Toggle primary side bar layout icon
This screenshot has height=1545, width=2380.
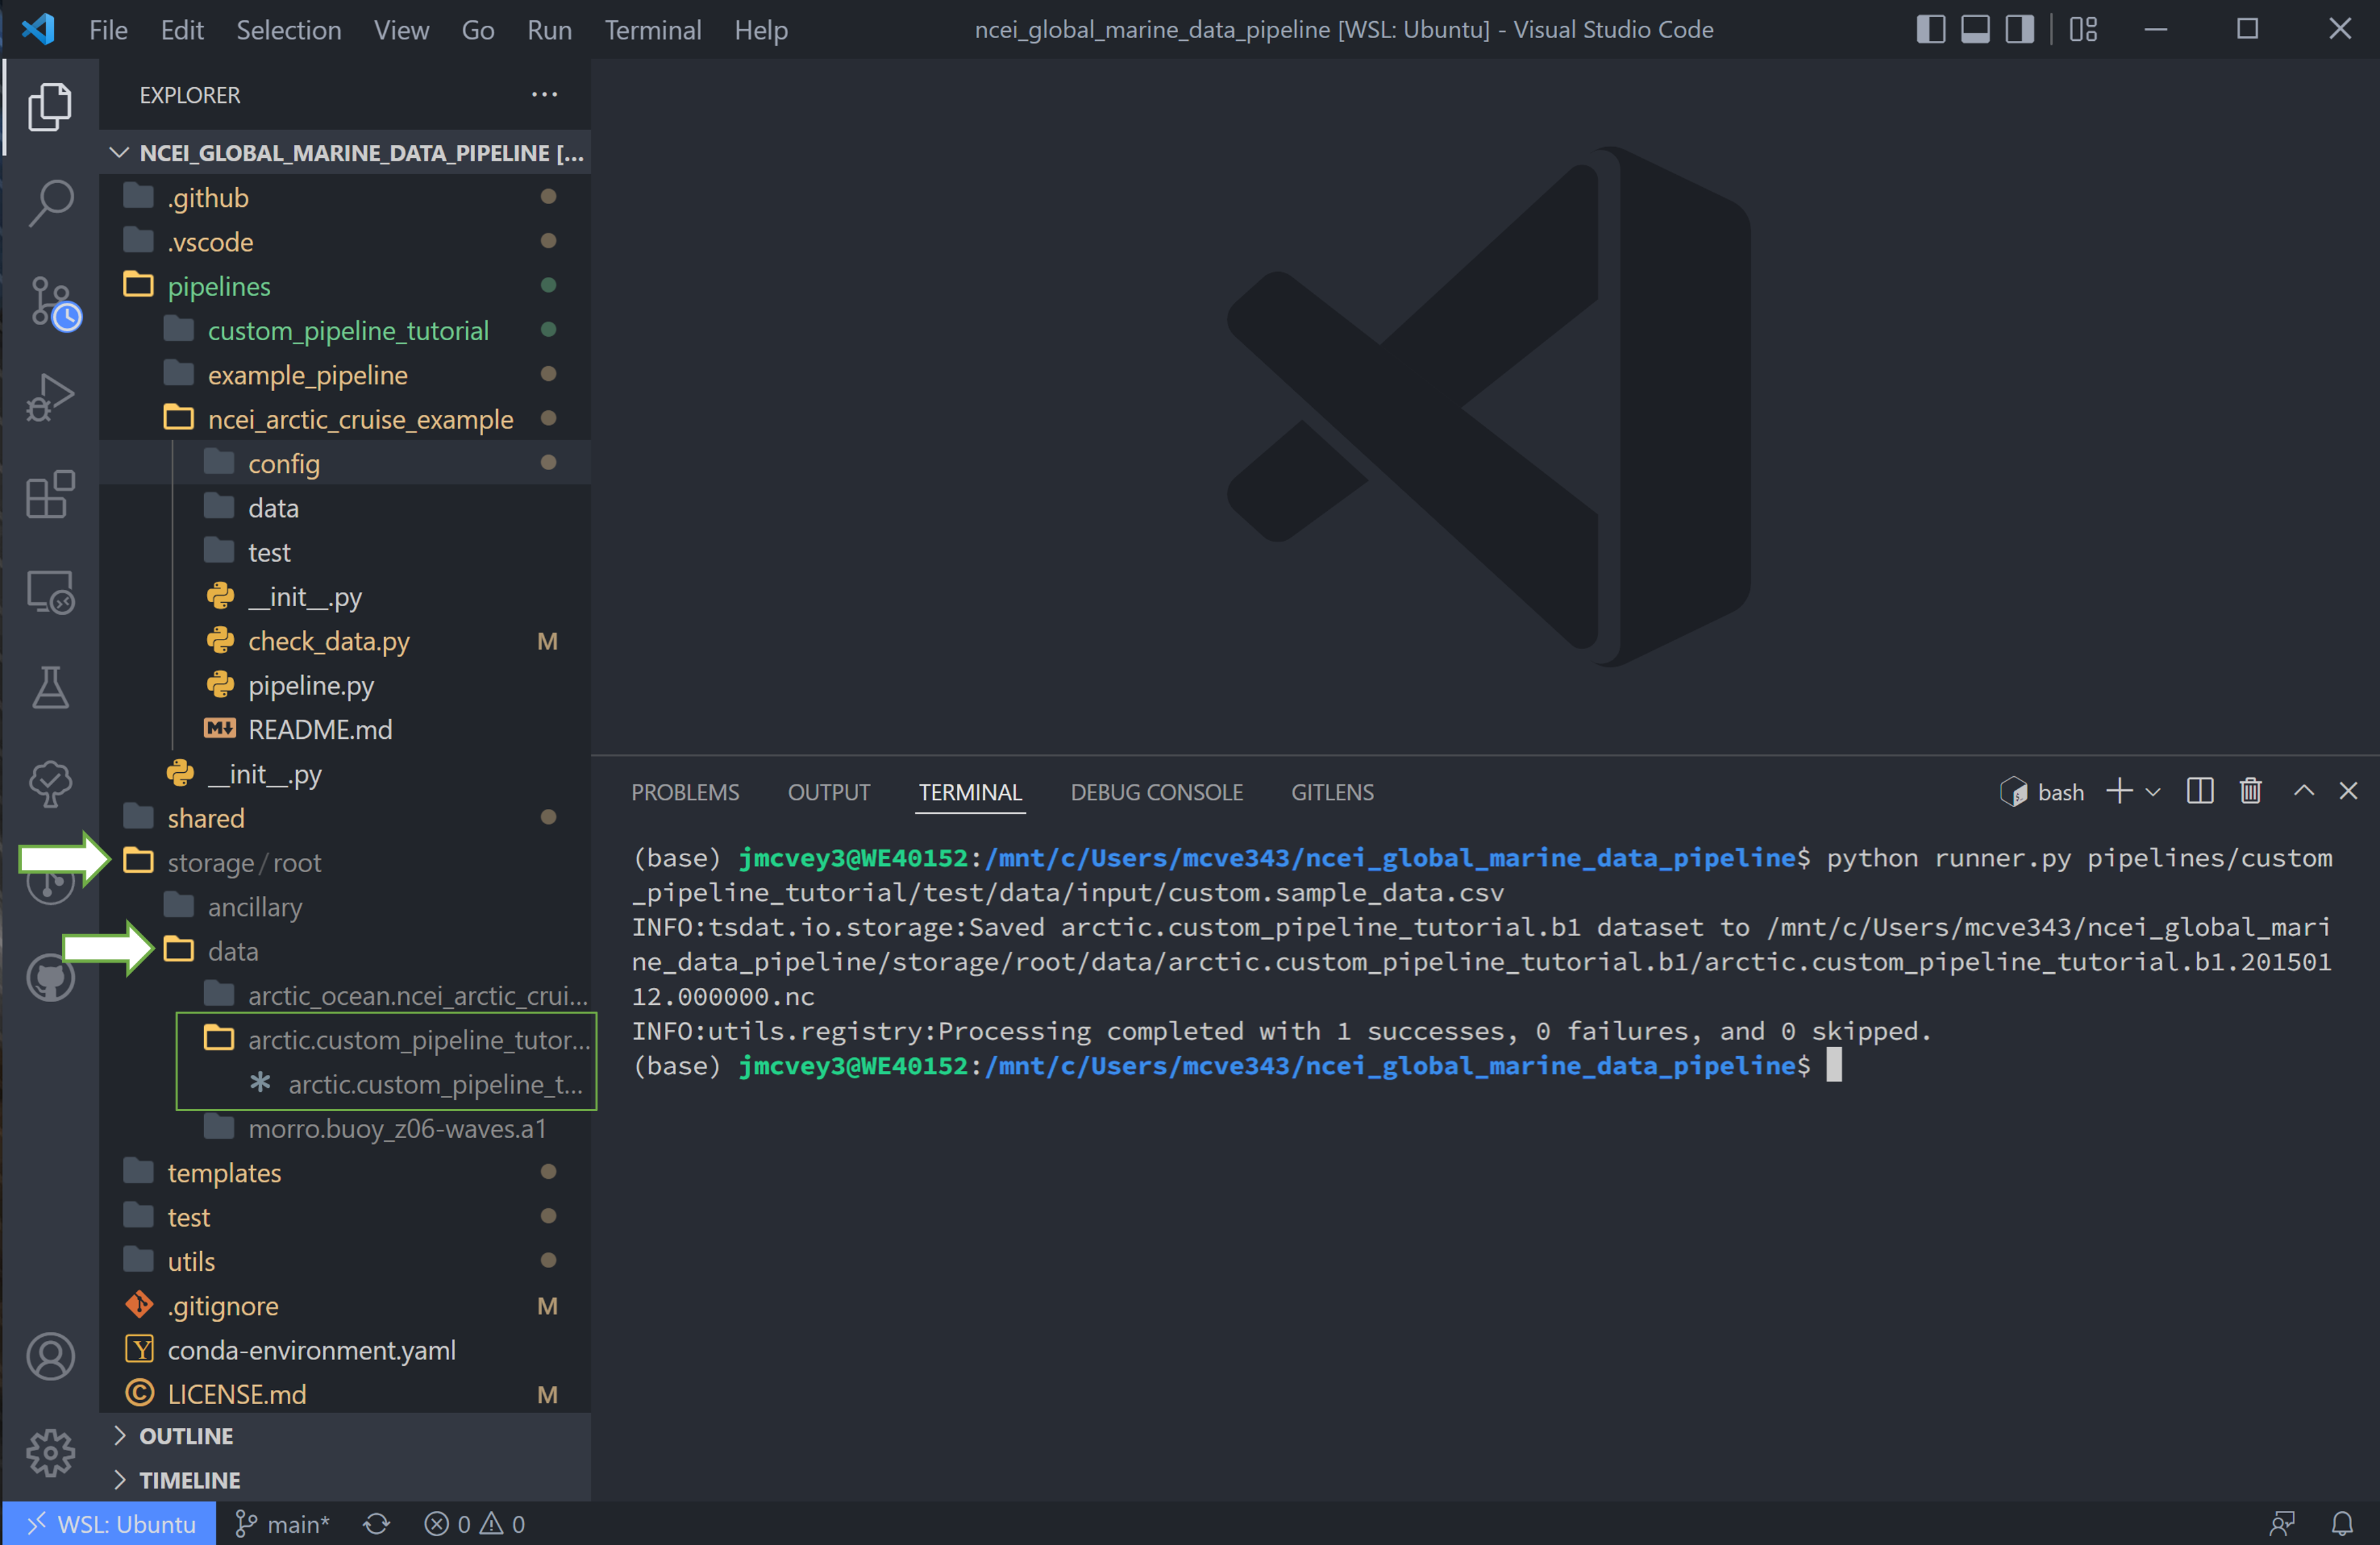[x=1930, y=29]
